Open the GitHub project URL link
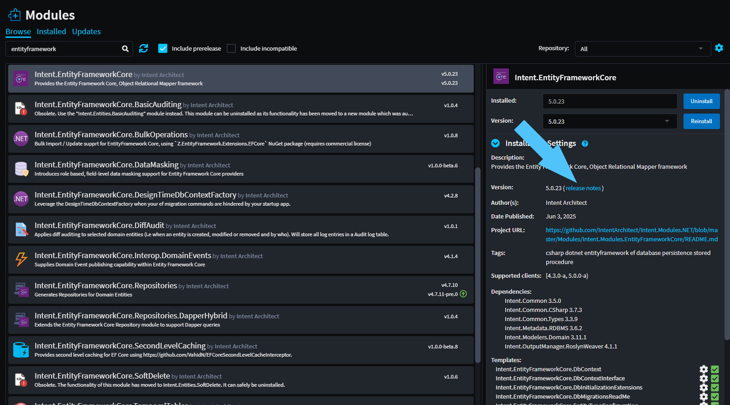 coord(632,234)
